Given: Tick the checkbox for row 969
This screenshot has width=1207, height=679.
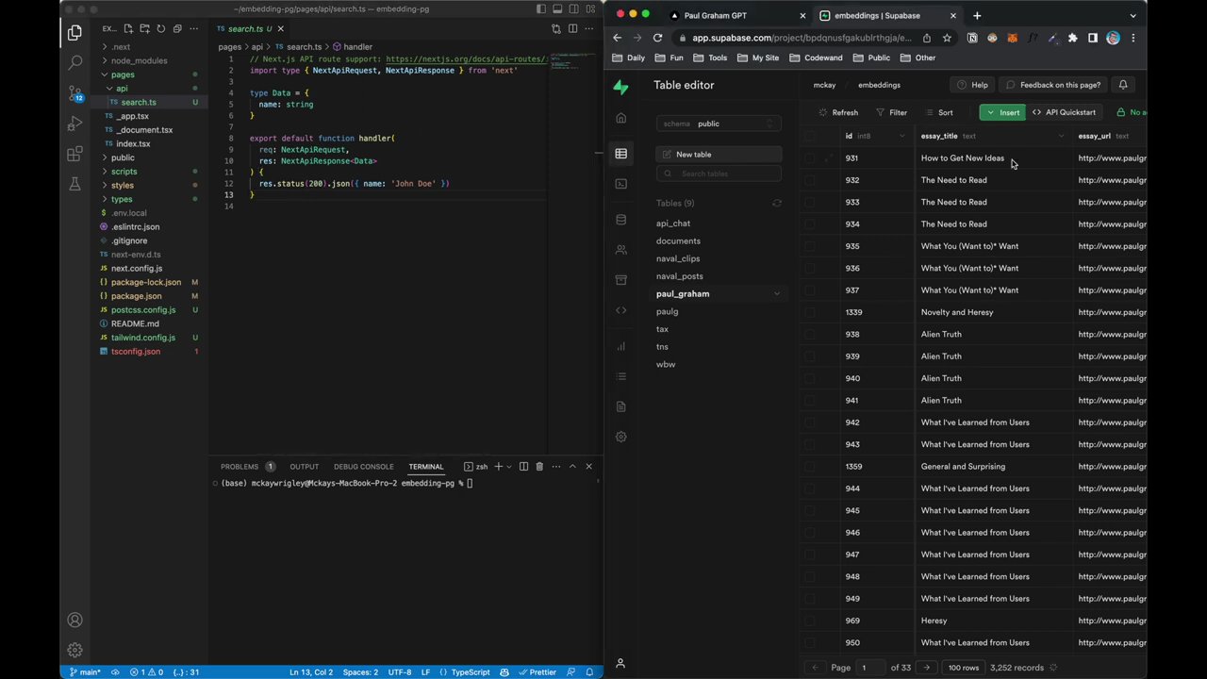Looking at the screenshot, I should pos(810,621).
